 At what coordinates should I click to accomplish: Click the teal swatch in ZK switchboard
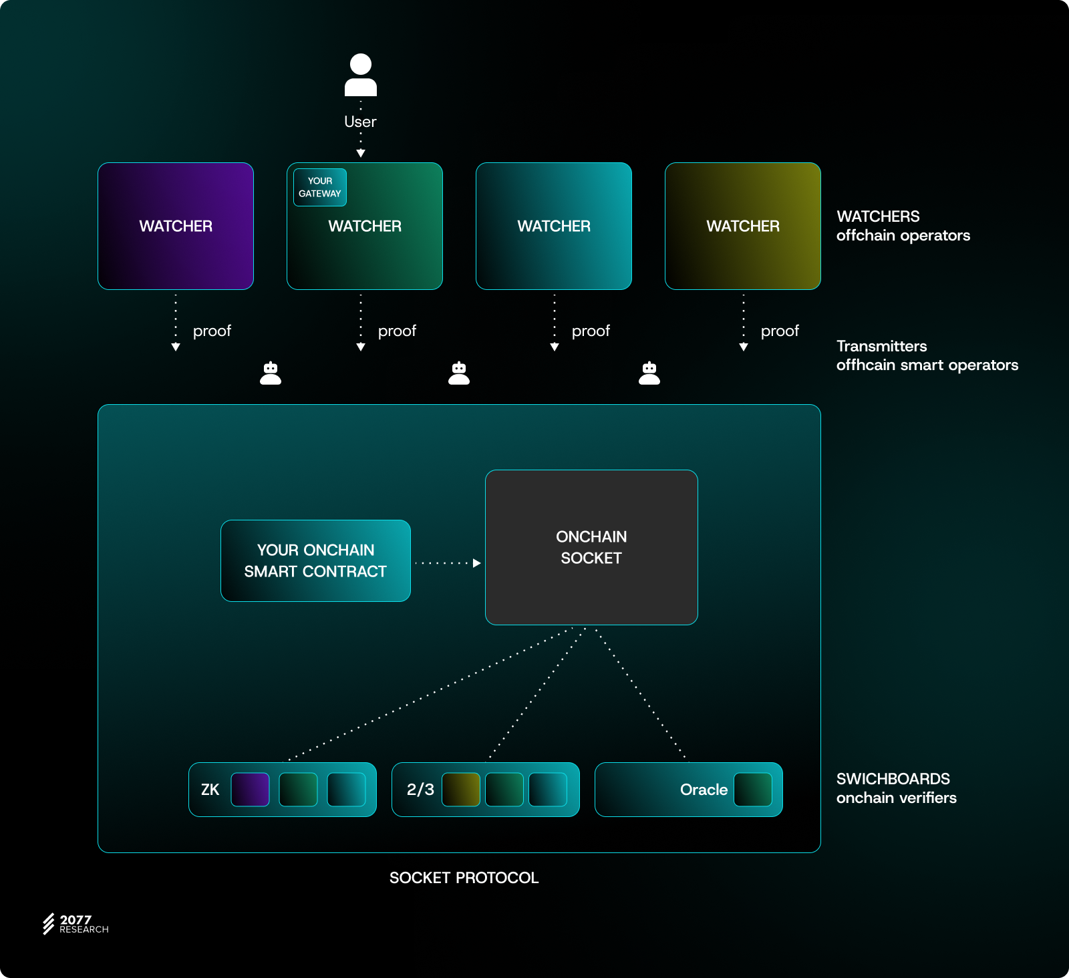coord(346,790)
